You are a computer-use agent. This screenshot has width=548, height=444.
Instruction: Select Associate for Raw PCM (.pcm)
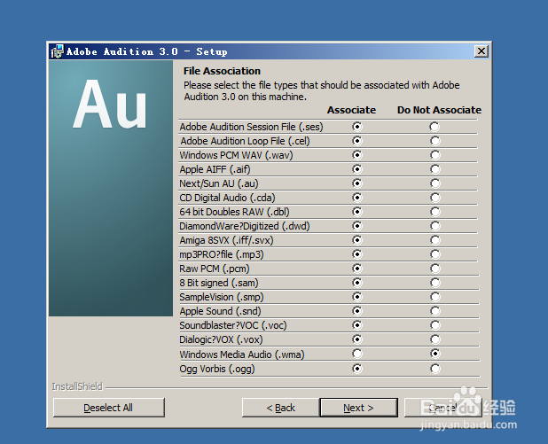tap(357, 269)
